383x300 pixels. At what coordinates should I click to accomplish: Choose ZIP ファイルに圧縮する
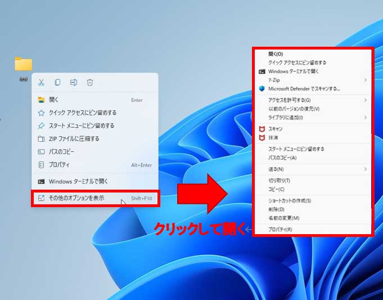(x=74, y=138)
